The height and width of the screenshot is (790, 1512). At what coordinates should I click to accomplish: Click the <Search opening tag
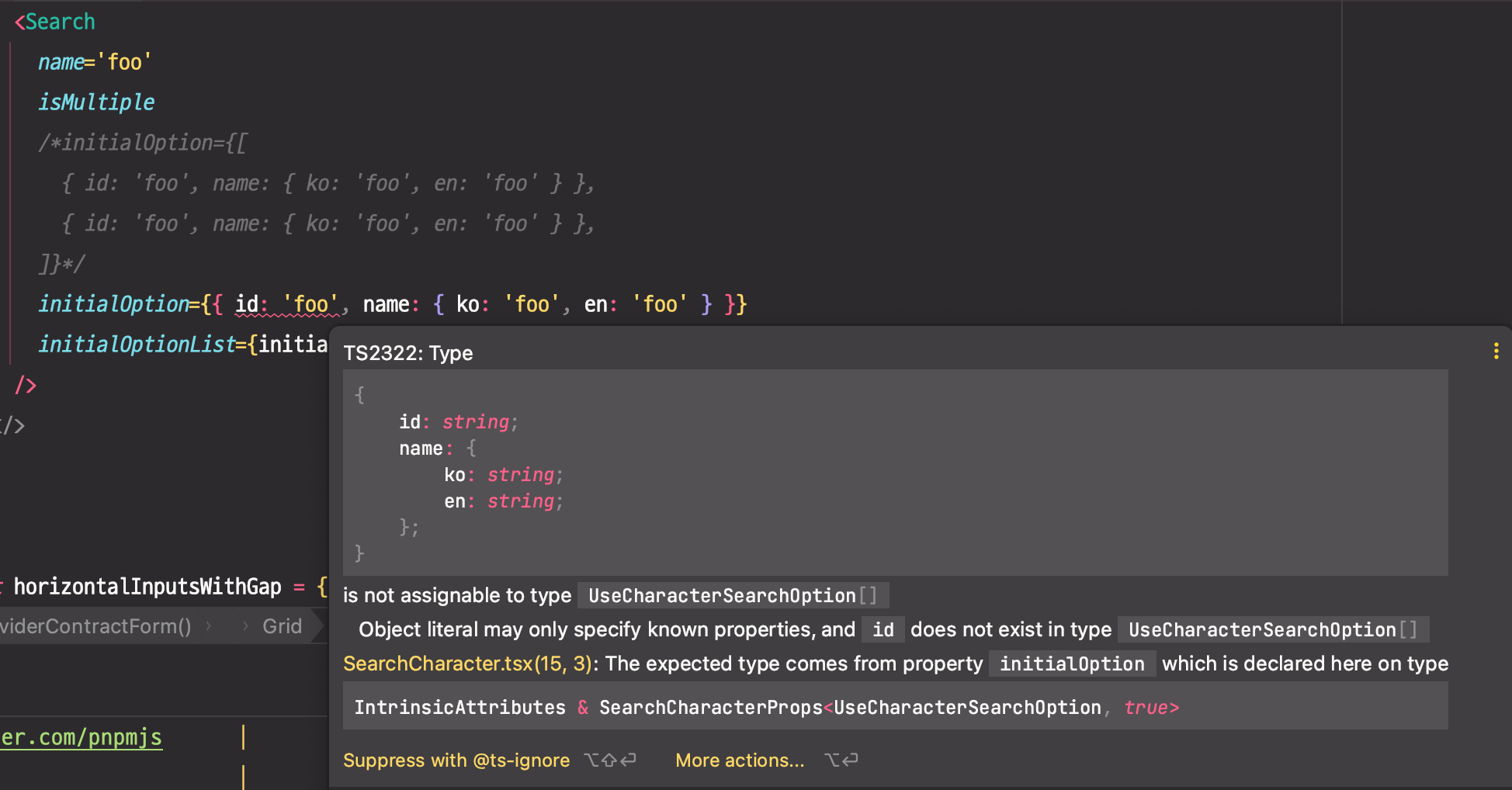pyautogui.click(x=55, y=22)
